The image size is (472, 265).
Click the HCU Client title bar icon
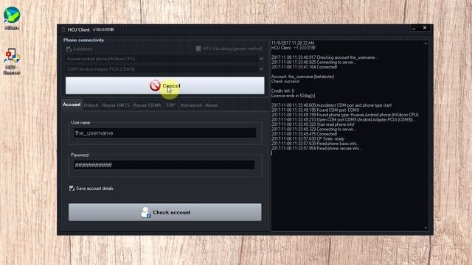click(x=63, y=29)
